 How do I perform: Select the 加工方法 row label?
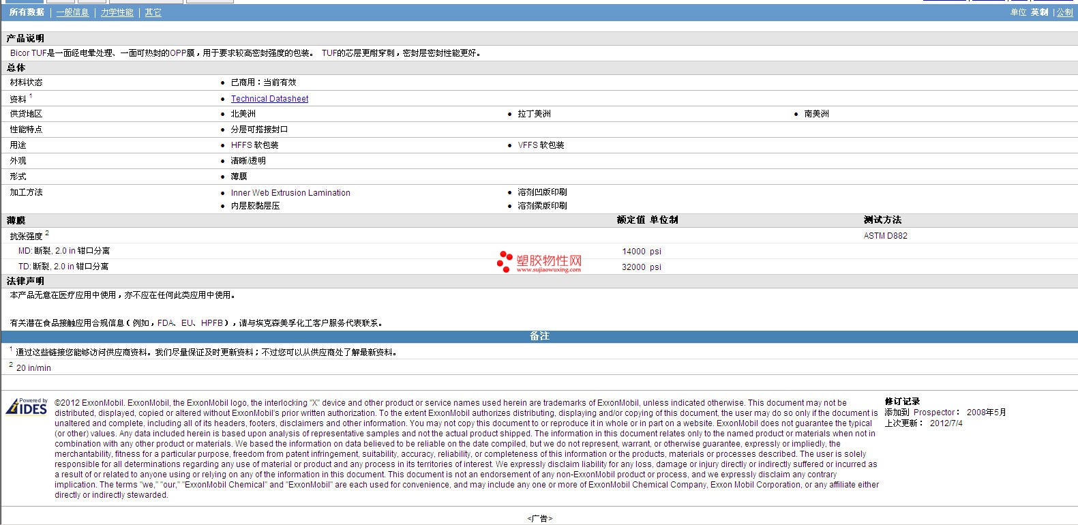(x=26, y=192)
